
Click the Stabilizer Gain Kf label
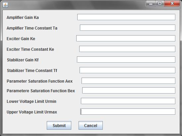pos(23,60)
